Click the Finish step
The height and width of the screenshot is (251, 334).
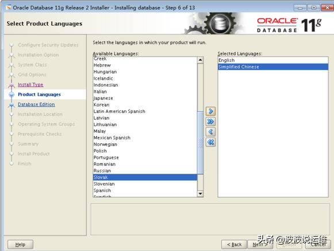25,163
